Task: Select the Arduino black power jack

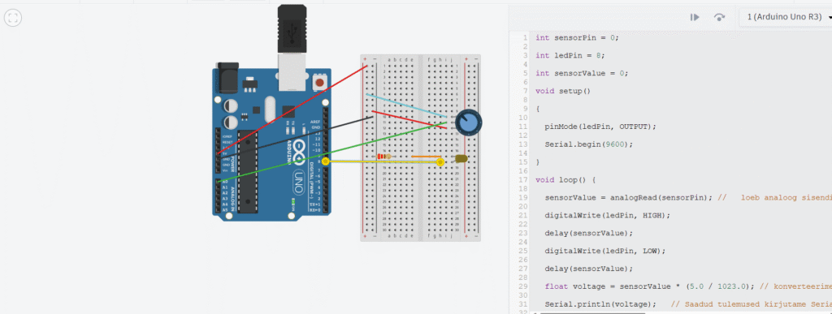Action: click(x=227, y=78)
